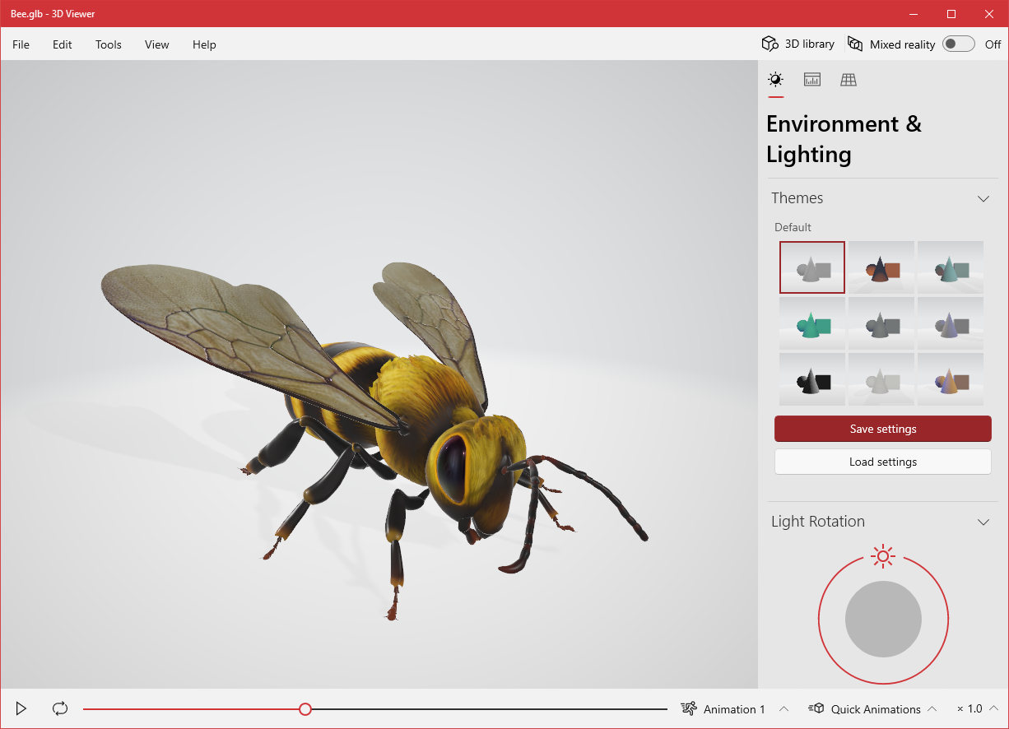Viewport: 1009px width, 729px height.
Task: Click Save settings button
Action: tap(882, 429)
